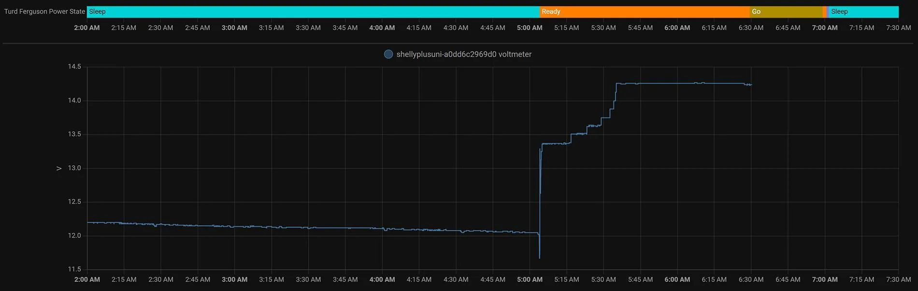
Task: Click the 12.5 value on the voltage axis
Action: click(74, 202)
